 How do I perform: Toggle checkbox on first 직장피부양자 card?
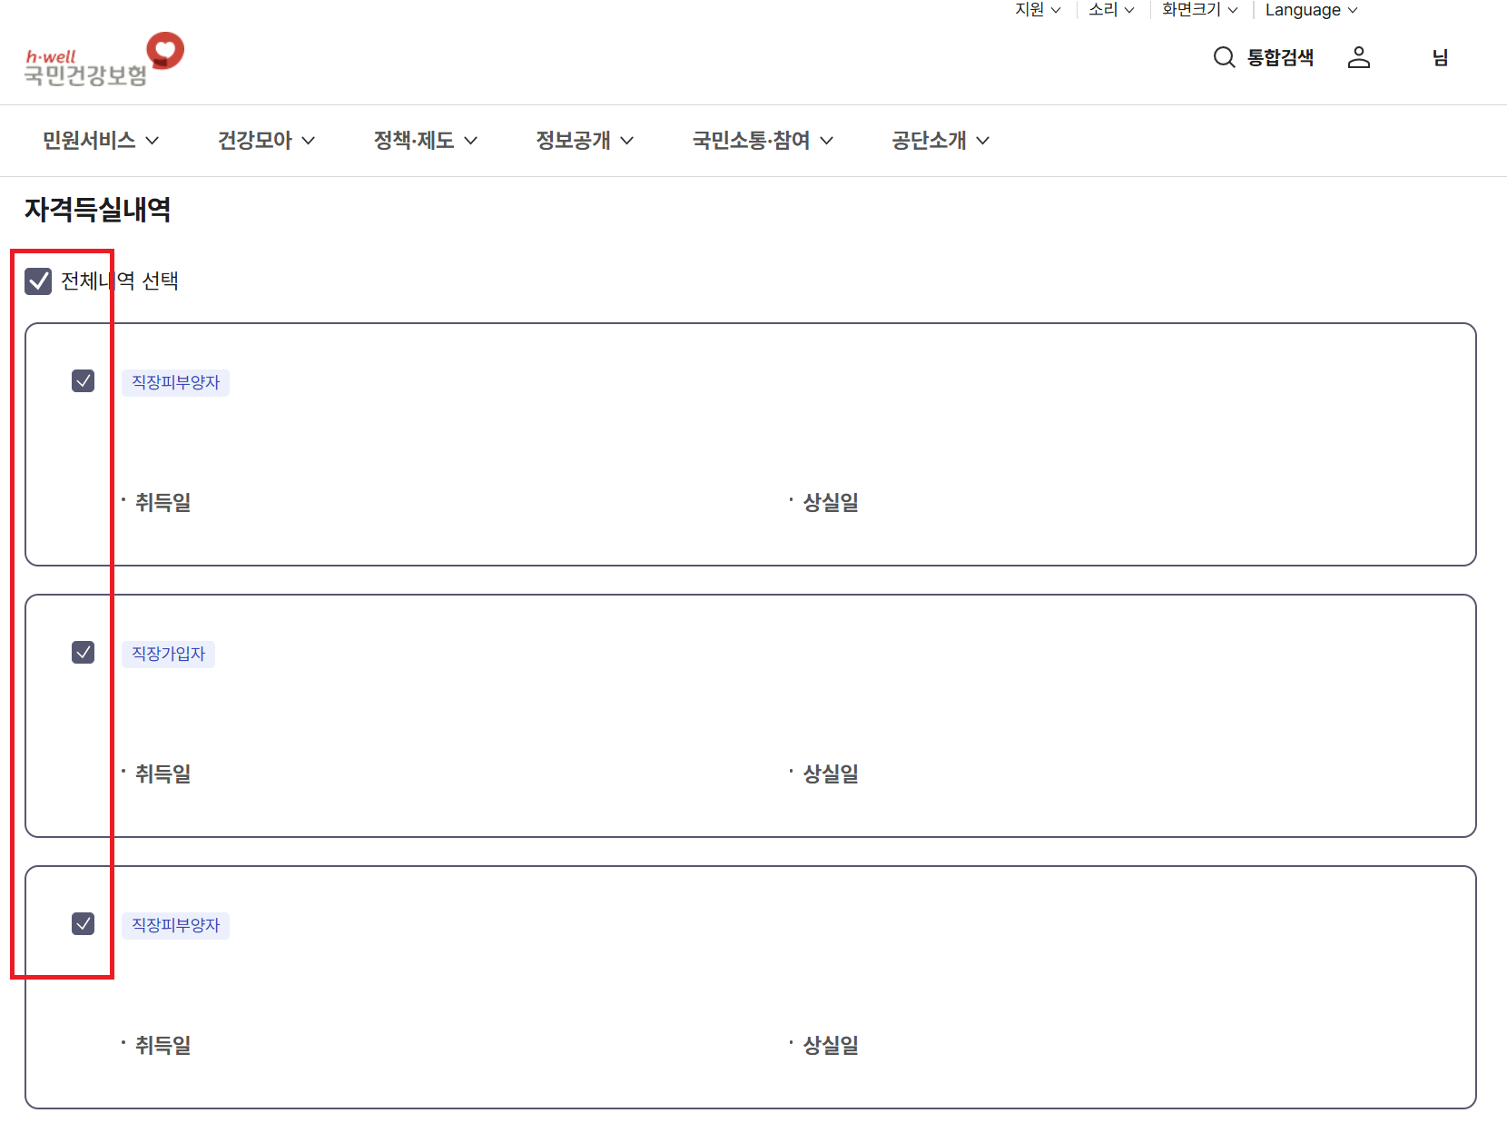point(83,380)
